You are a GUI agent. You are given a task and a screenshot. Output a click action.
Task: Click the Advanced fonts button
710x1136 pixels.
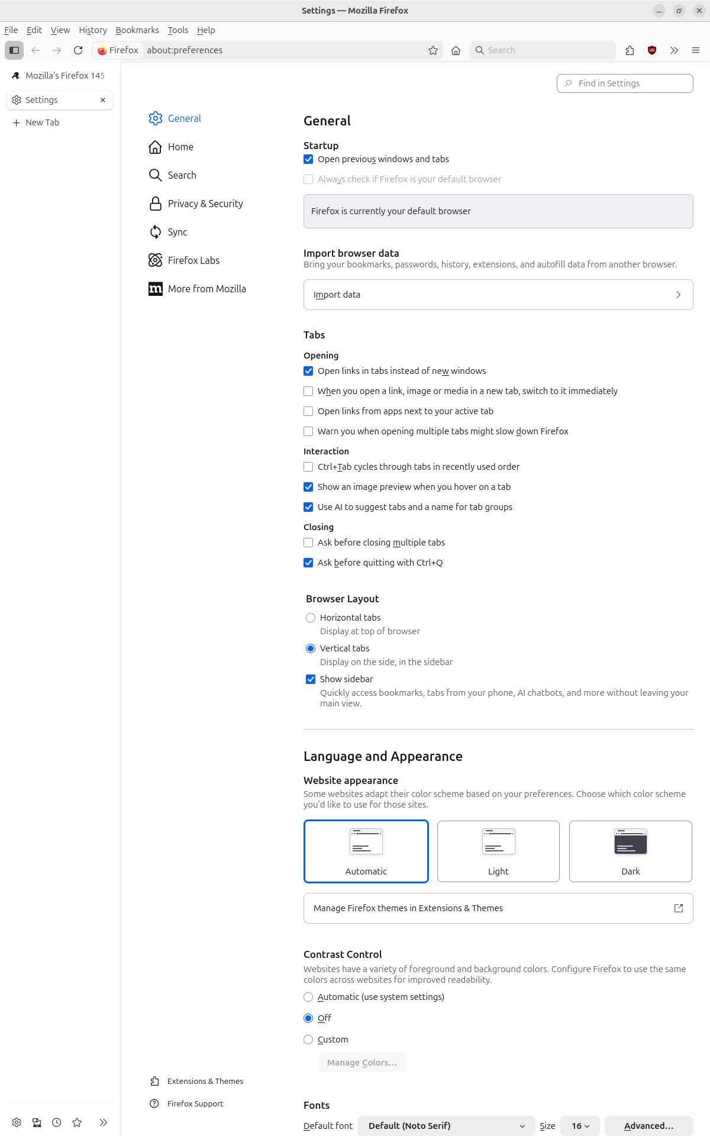click(649, 1126)
